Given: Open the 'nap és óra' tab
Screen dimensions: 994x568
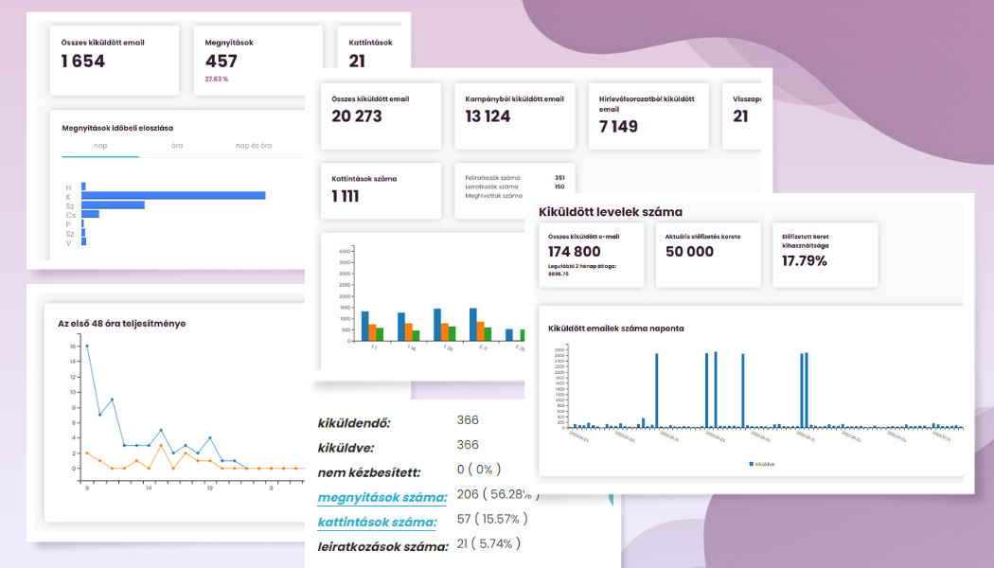Looking at the screenshot, I should click(254, 146).
